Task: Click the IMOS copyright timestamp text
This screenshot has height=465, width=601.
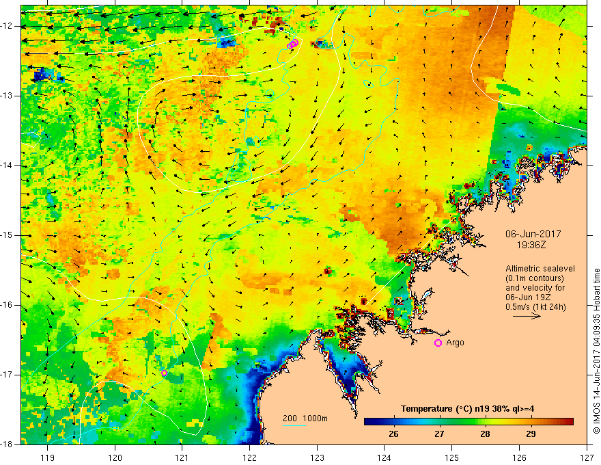Action: (x=596, y=351)
